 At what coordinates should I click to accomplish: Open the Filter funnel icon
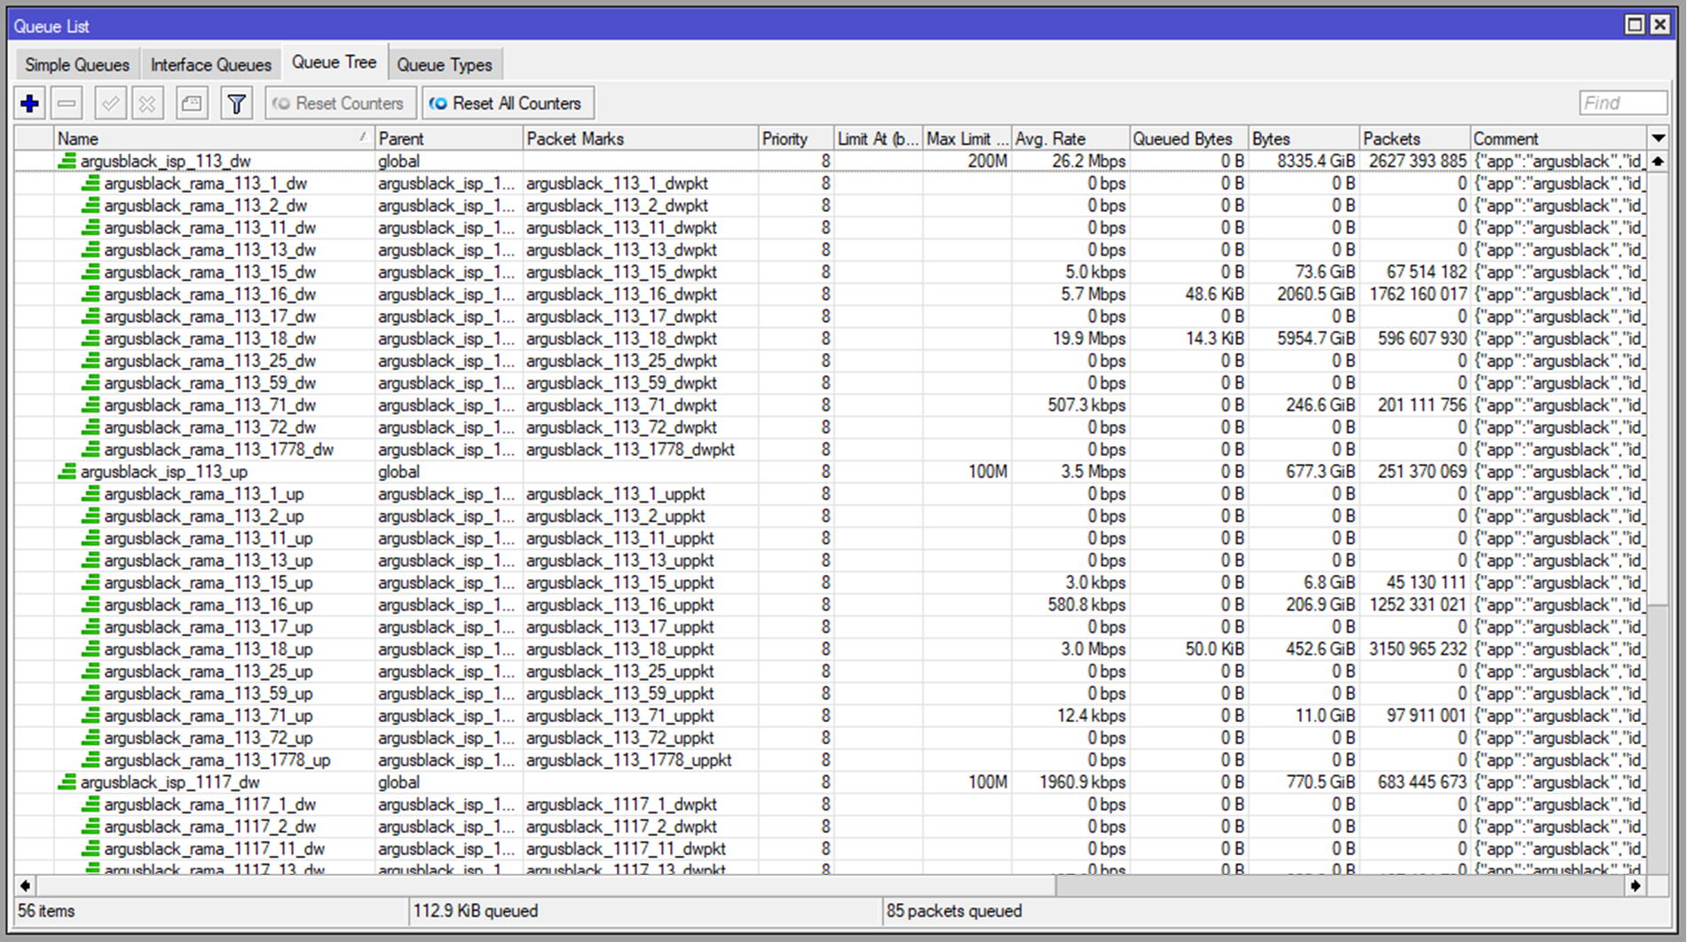point(237,104)
